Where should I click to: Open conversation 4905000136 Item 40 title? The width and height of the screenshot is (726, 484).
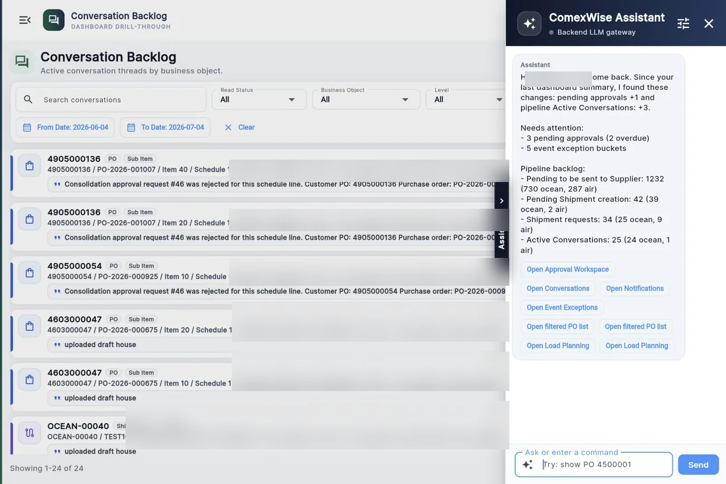74,159
